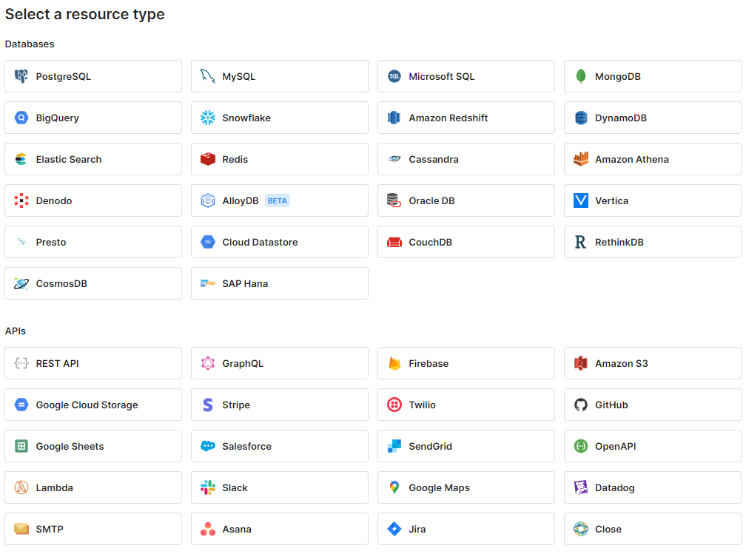This screenshot has height=554, width=746.
Task: Select the OpenAPI resource card
Action: click(x=652, y=445)
